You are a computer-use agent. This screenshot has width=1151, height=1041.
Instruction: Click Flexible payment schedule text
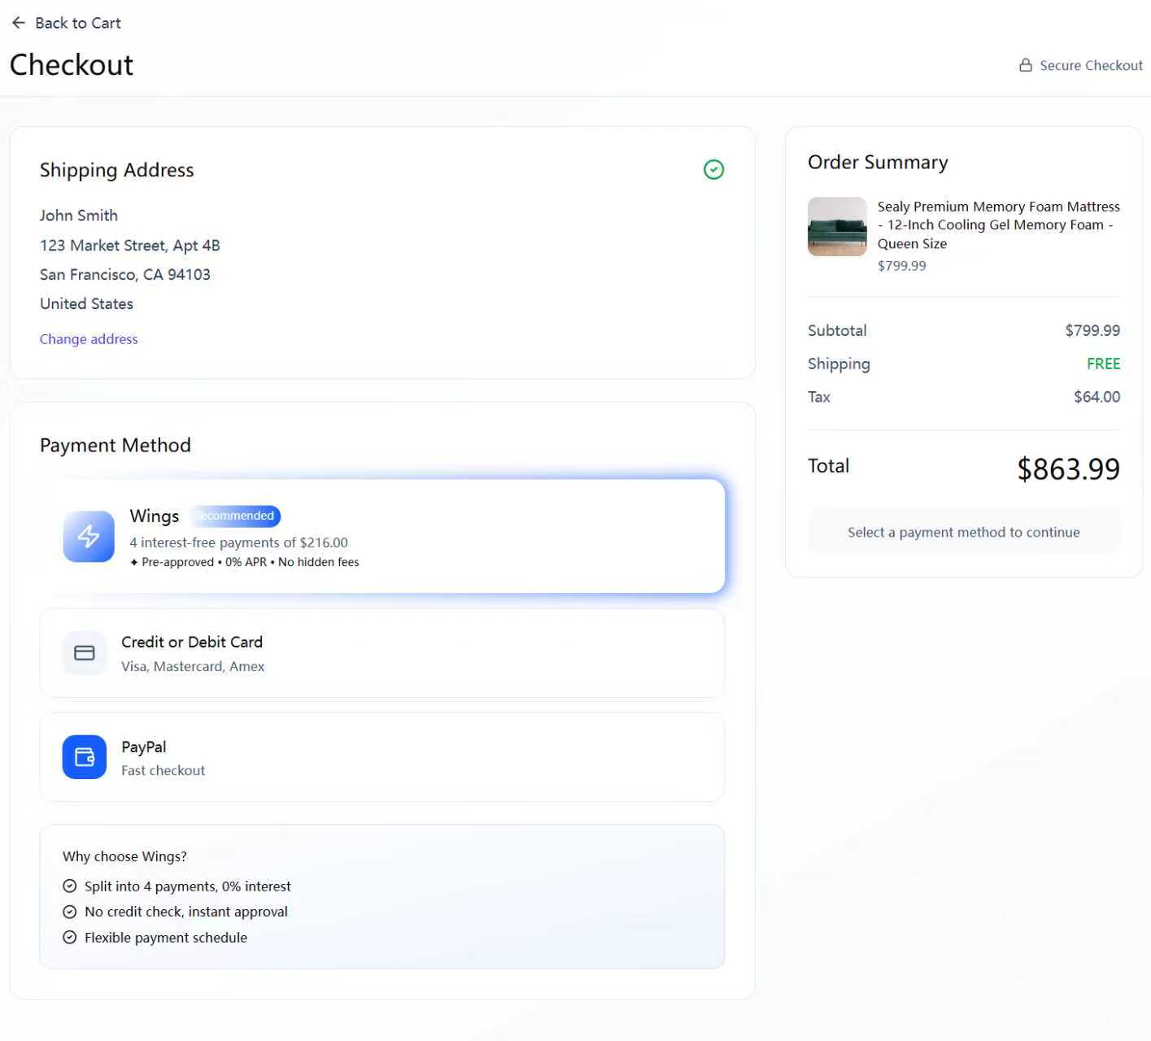coord(165,938)
